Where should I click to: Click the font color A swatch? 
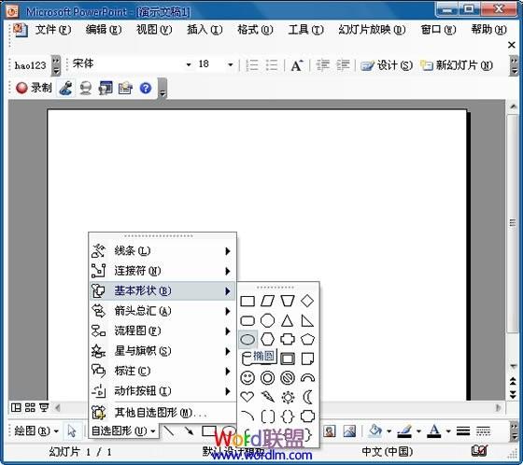434,431
